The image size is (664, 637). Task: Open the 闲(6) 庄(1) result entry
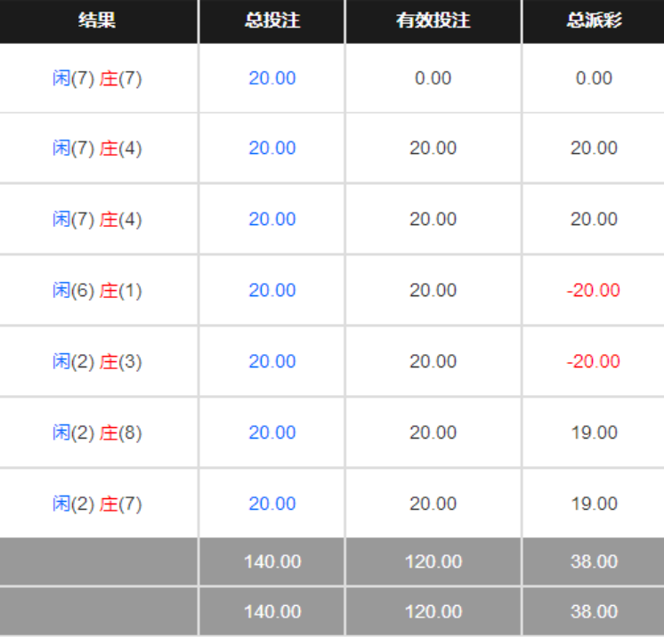97,290
